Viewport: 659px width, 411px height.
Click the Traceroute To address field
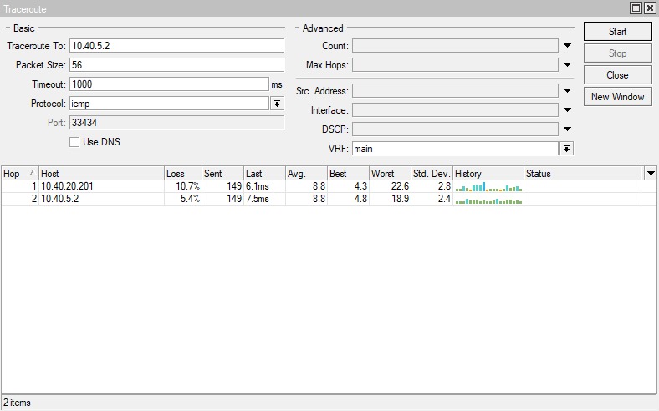(176, 46)
